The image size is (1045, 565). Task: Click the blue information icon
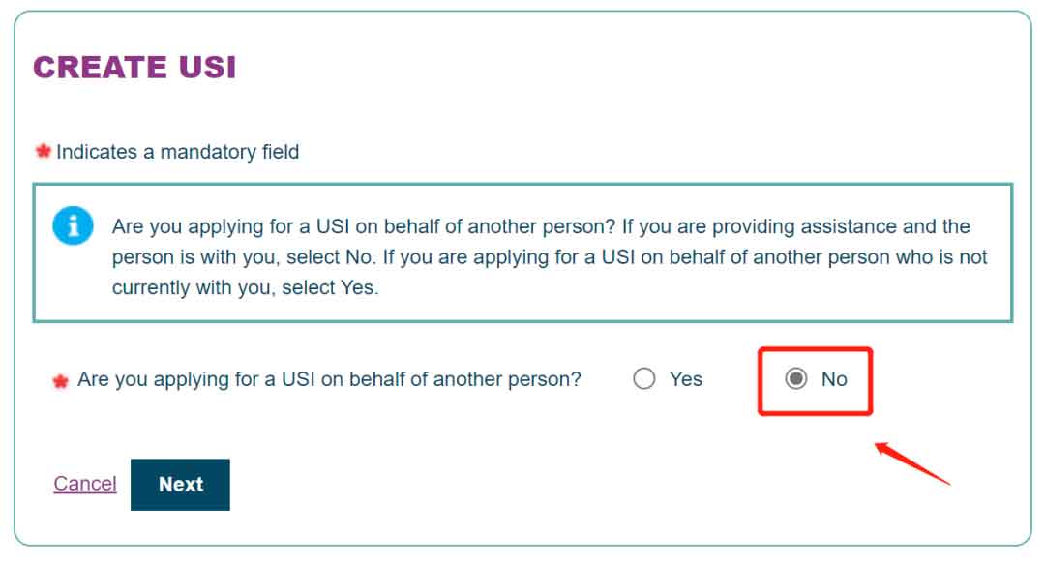73,225
